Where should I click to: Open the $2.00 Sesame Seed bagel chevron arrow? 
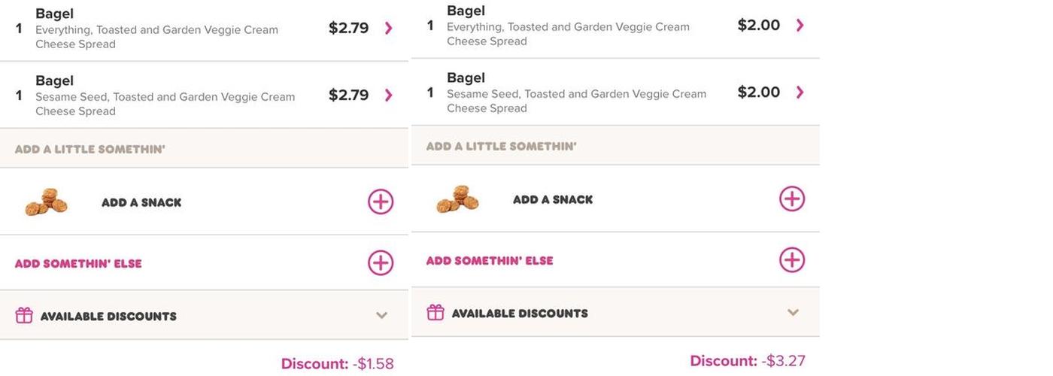[800, 92]
